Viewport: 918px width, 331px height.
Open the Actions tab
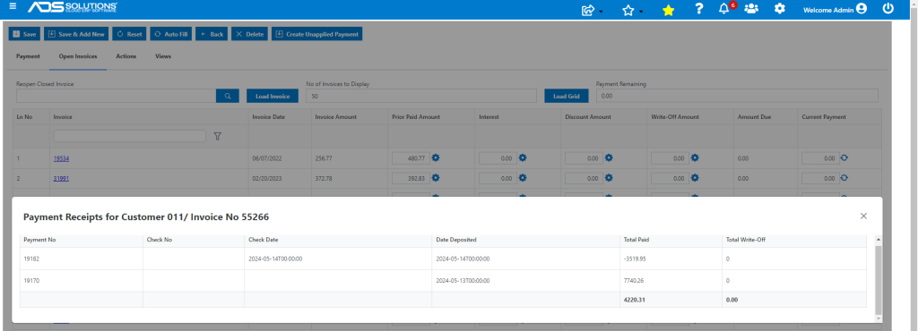coord(126,56)
